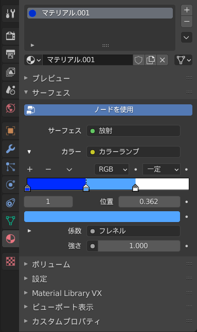
Task: Toggle fake user shield for the material
Action: [x=138, y=60]
